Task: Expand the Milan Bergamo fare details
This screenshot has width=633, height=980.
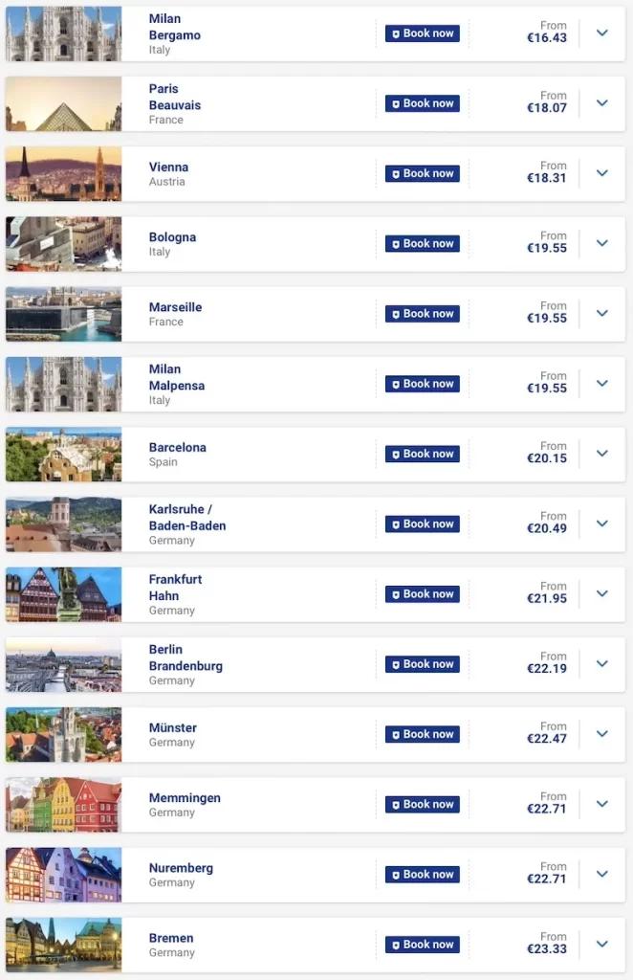Action: [601, 33]
